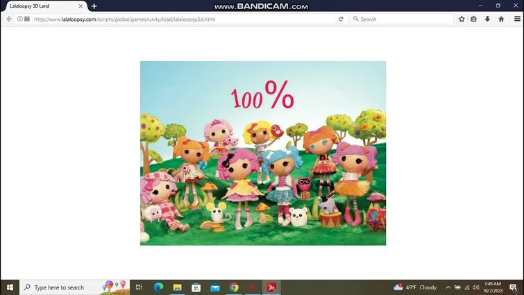Screen dimensions: 524x295
Task: Bookmark this page with the star icon
Action: tap(462, 19)
